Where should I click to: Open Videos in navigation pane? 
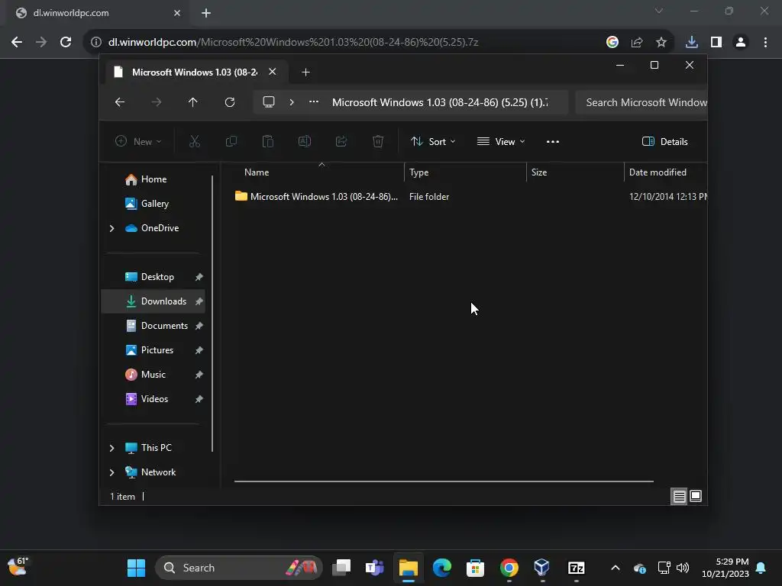[154, 399]
